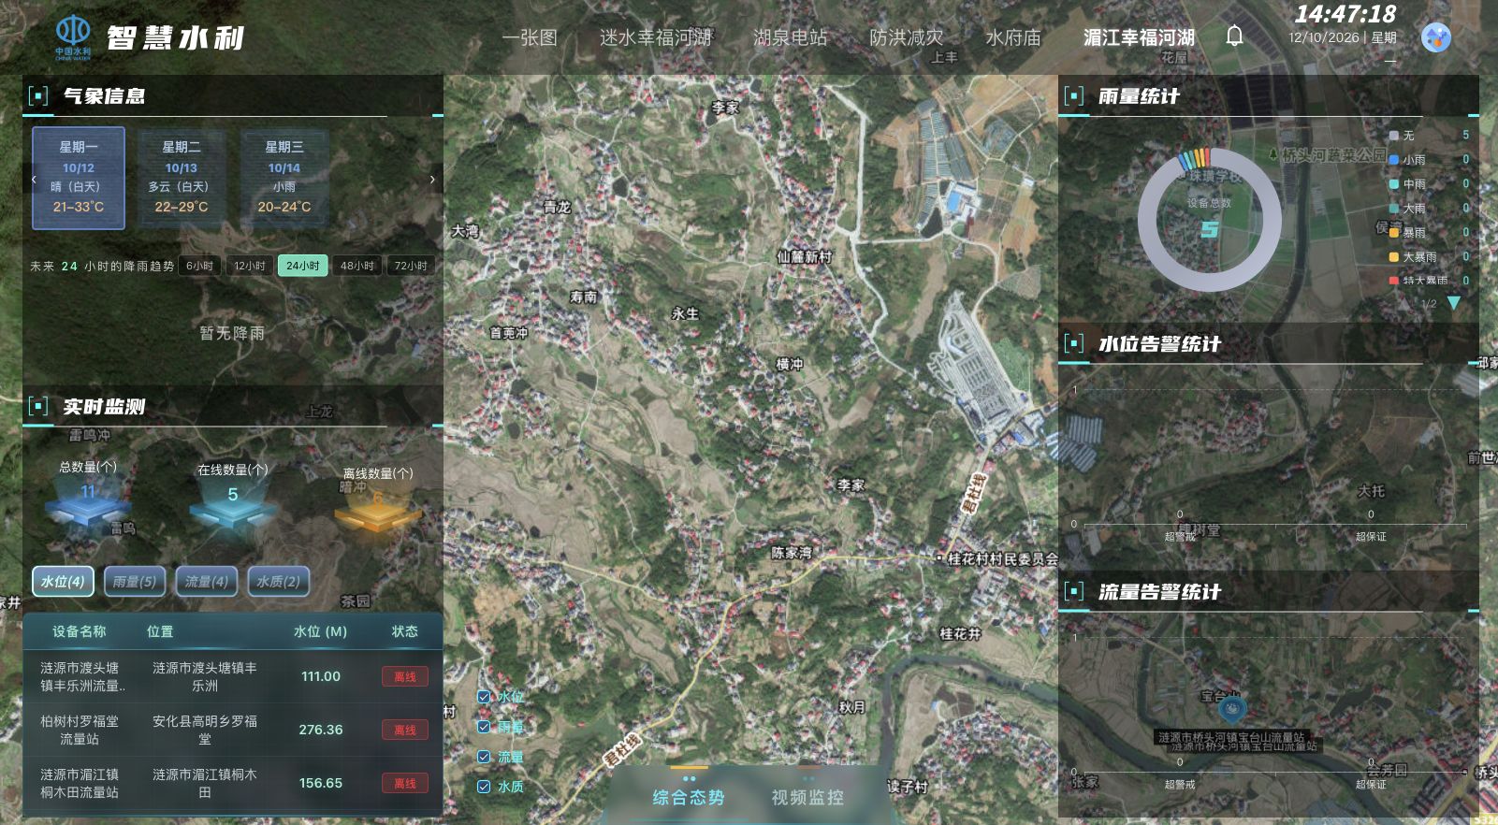1498x825 pixels.
Task: Show previous weather days with left arrow
Action: (34, 179)
